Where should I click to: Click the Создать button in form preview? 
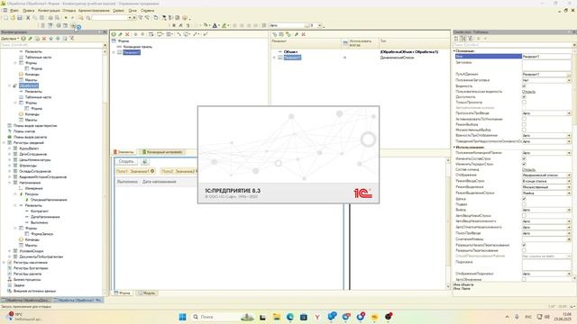click(x=126, y=161)
